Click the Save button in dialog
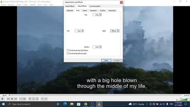Image resolution: width=190 pixels, height=107 pixels. 118,60
